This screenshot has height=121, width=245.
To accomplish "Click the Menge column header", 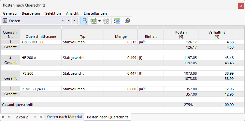I will pyautogui.click(x=121, y=34).
